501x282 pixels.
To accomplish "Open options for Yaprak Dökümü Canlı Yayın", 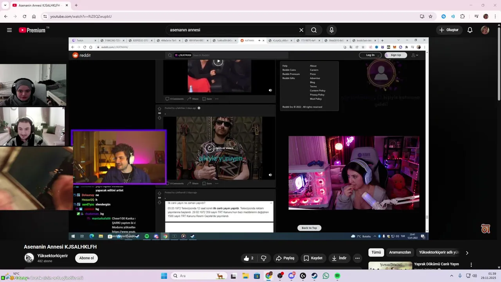I will point(471,265).
